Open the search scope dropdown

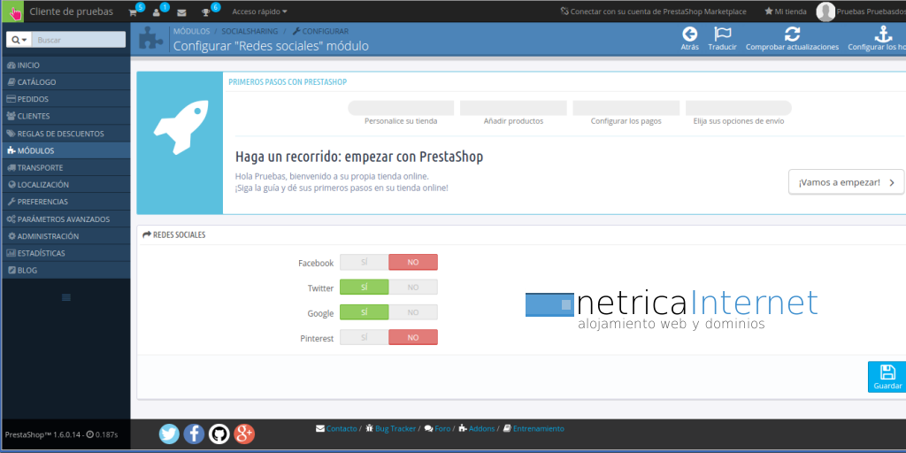[19, 40]
